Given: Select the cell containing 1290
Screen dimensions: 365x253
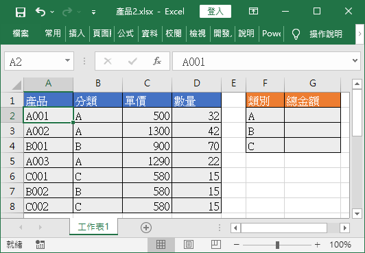Looking at the screenshot, I should (x=147, y=161).
